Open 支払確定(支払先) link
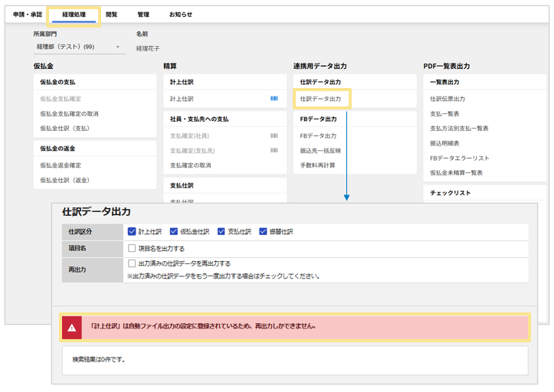This screenshot has width=554, height=392. (x=192, y=151)
